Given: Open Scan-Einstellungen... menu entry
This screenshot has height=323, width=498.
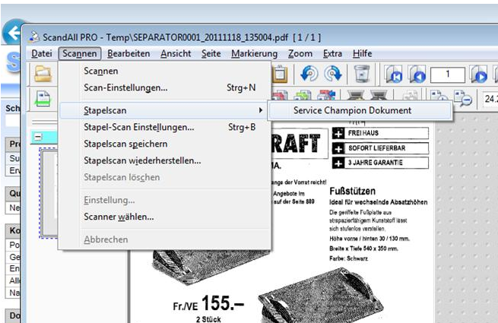Looking at the screenshot, I should click(165, 87).
